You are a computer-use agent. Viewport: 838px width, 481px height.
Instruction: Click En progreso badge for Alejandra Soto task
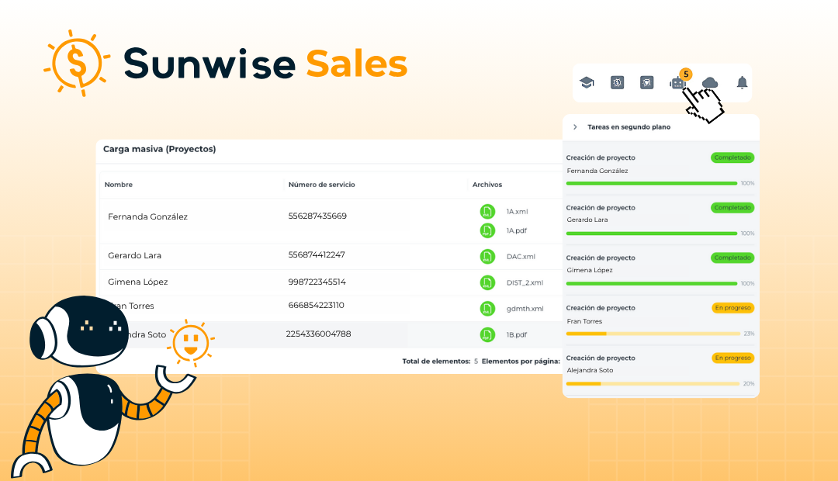(x=733, y=358)
